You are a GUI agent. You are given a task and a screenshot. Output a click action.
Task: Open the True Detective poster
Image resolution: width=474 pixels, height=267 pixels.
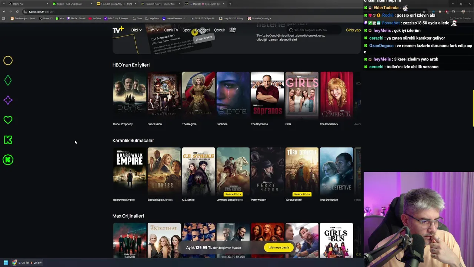[x=336, y=171]
